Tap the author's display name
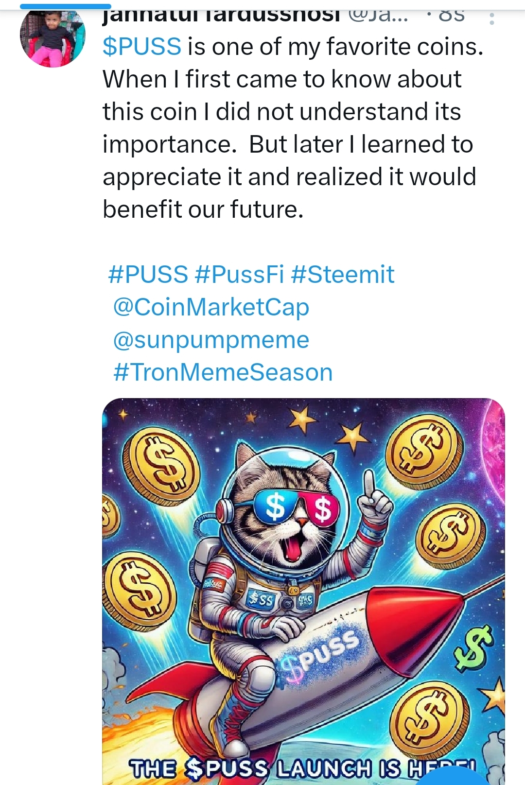This screenshot has height=785, width=525. [221, 15]
